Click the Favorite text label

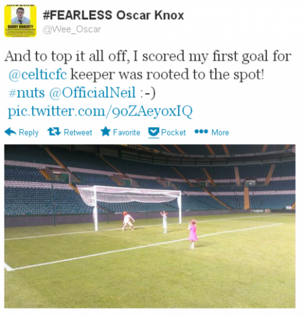[x=126, y=132]
